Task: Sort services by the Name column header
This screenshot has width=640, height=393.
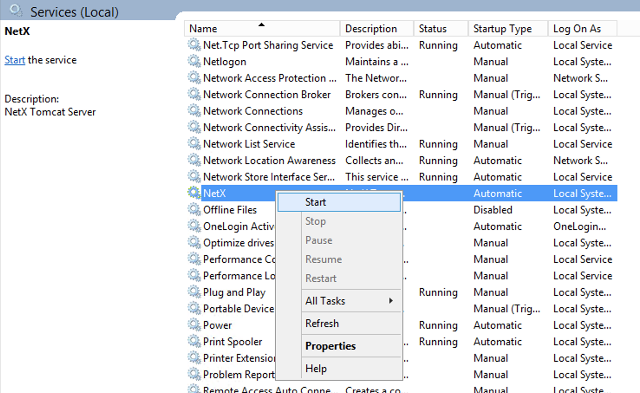Action: [203, 29]
